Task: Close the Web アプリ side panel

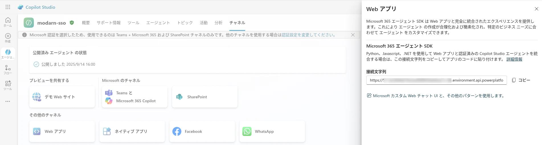Action: [536, 9]
